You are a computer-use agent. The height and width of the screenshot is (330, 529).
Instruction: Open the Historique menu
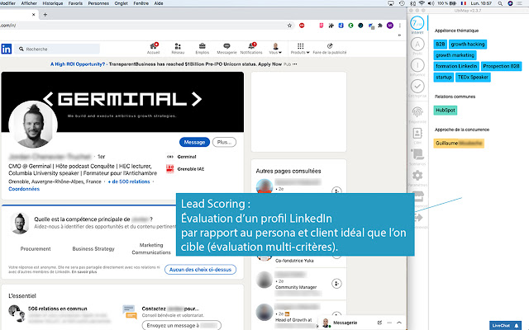click(53, 3)
